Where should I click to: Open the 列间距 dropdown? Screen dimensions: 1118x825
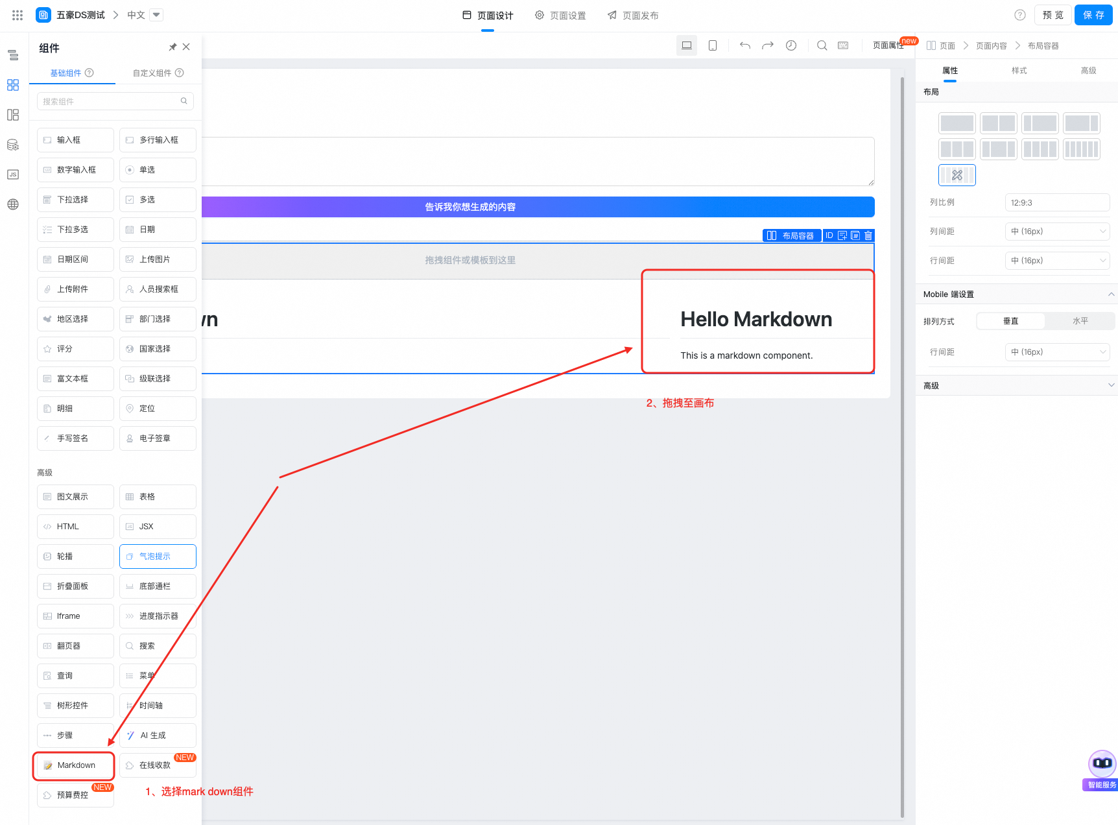(1057, 232)
